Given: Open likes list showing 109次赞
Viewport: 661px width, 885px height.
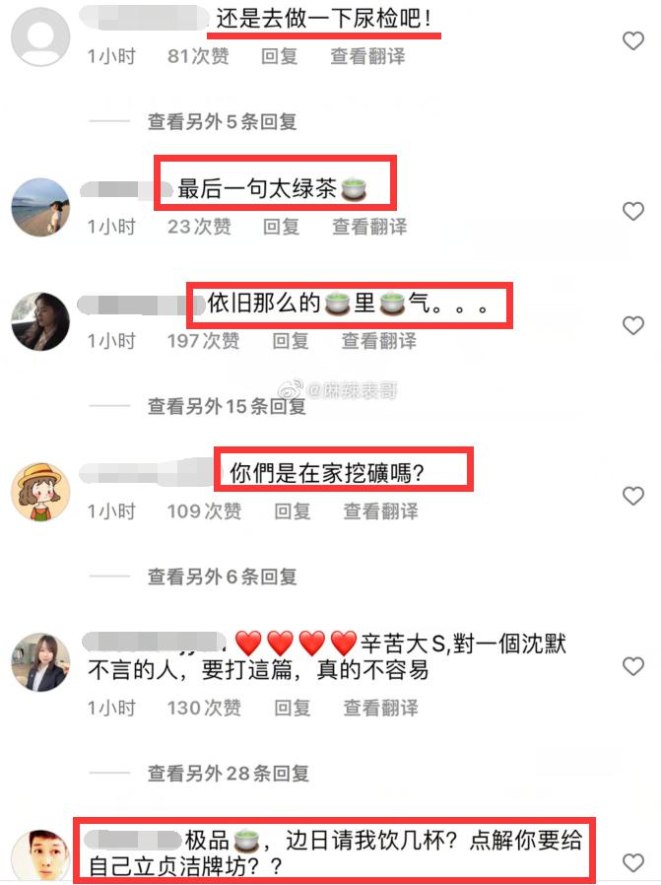Looking at the screenshot, I should pos(204,511).
